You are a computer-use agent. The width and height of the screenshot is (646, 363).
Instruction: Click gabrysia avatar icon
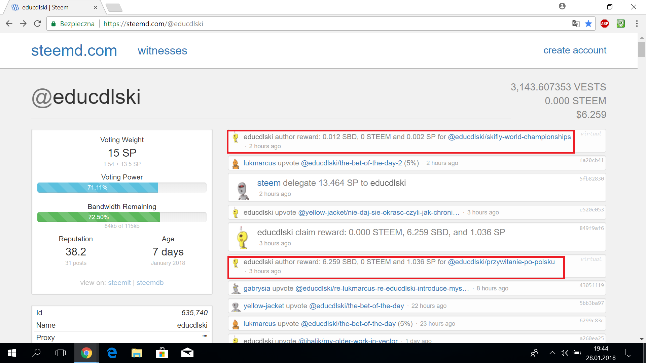tap(236, 289)
